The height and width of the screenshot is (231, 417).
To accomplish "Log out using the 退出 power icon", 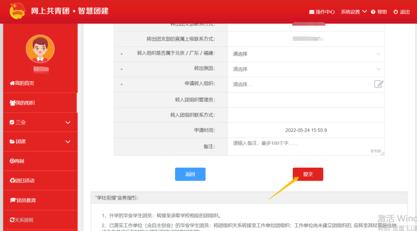I will [396, 12].
